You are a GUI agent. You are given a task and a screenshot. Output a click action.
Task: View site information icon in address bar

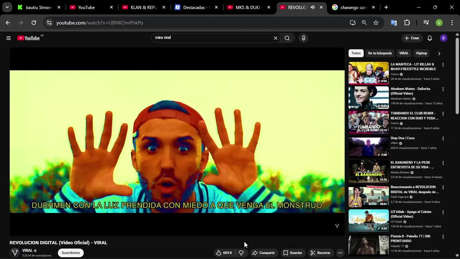tap(49, 23)
